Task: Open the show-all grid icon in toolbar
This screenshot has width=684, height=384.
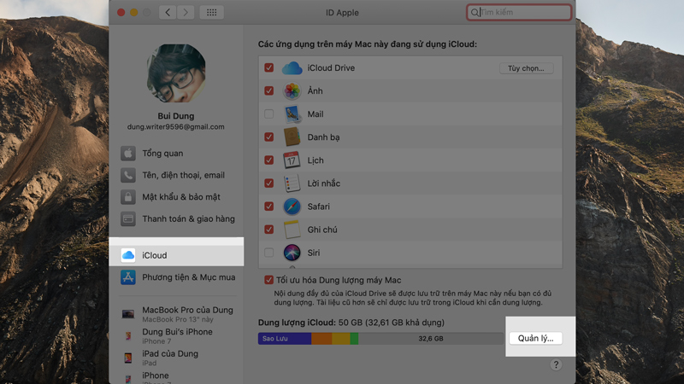Action: point(212,13)
